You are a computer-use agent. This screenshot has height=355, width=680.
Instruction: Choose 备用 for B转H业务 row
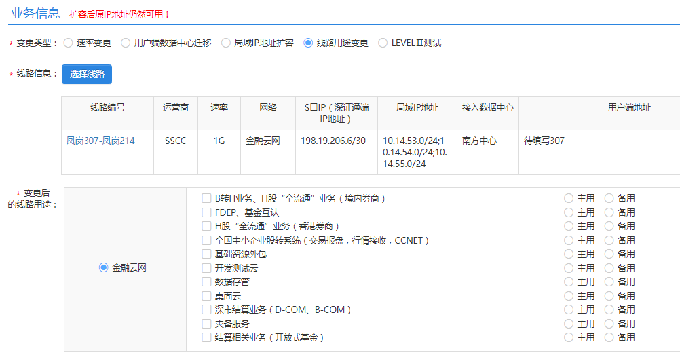(x=609, y=198)
